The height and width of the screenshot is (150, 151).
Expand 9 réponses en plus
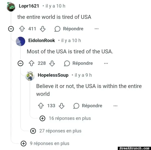[x=45, y=143]
